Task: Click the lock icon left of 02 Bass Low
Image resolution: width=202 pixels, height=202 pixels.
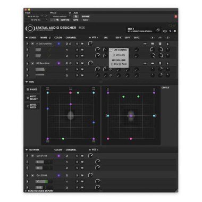Action: 27,63
